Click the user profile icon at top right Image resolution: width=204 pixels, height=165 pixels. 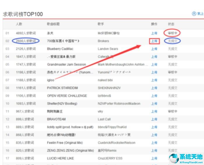(x=194, y=13)
